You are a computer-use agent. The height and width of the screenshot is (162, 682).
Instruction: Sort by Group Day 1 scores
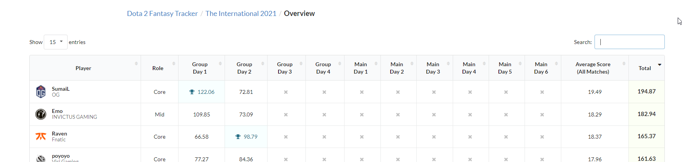pos(200,68)
